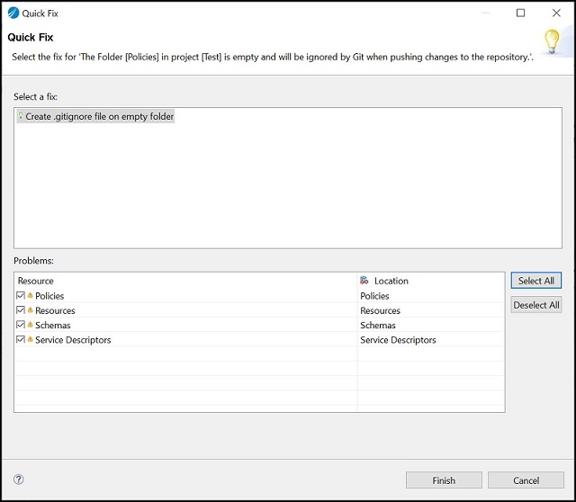Click the Quick Fix lightbulb icon

tap(552, 41)
